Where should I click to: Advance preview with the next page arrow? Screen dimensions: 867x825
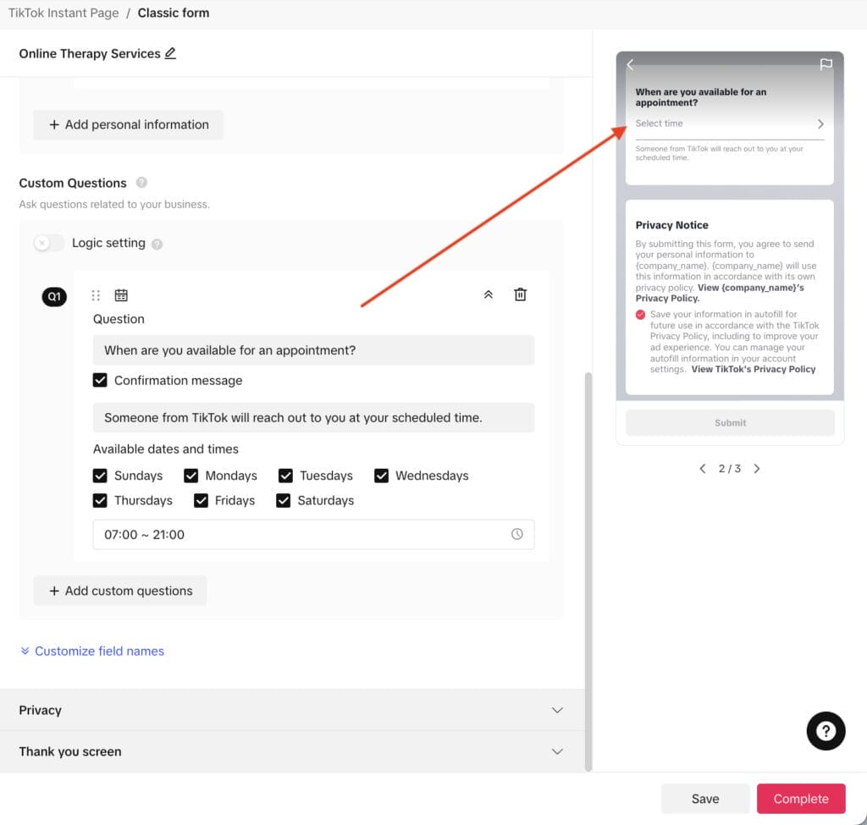756,468
